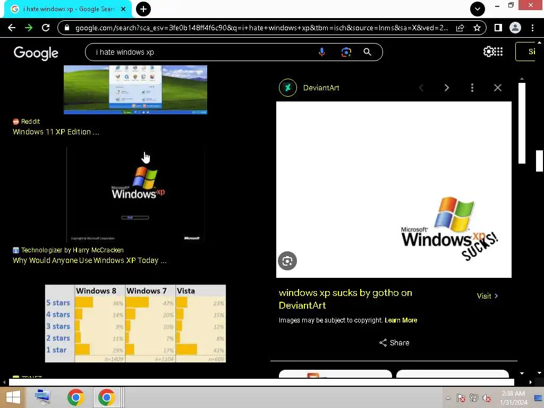The width and height of the screenshot is (544, 408).
Task: Open the Windows XP boot screen thumbnail
Action: coord(135,194)
